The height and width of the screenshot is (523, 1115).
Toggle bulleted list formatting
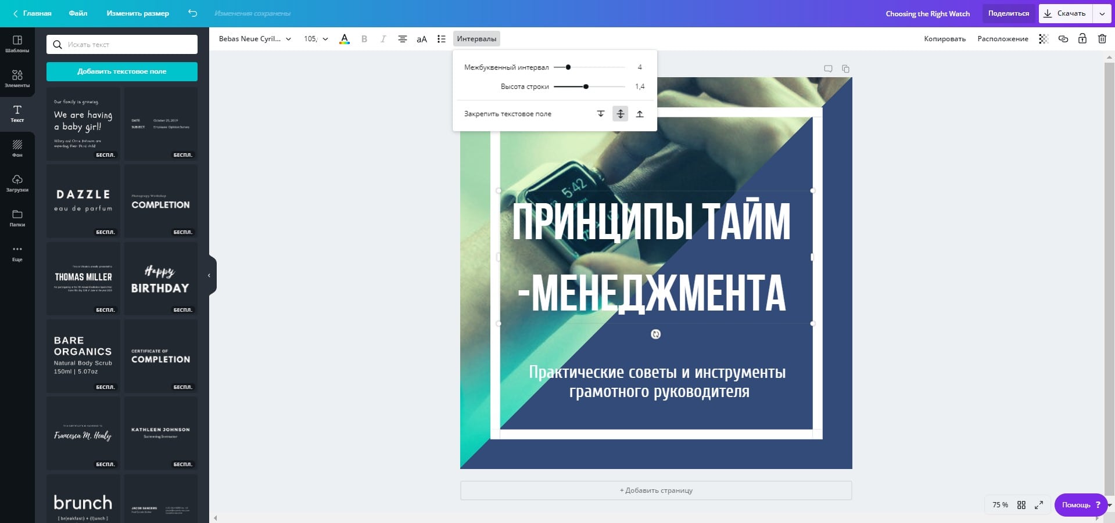coord(442,39)
